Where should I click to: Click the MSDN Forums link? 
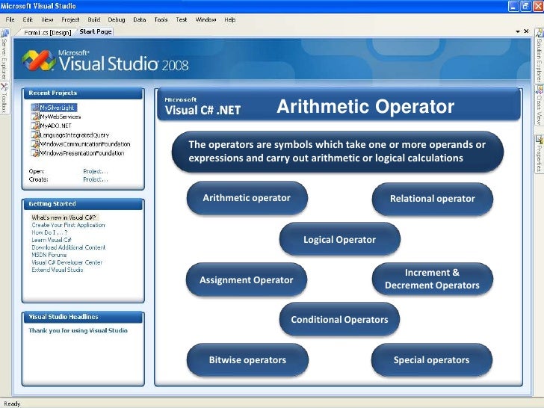click(49, 255)
